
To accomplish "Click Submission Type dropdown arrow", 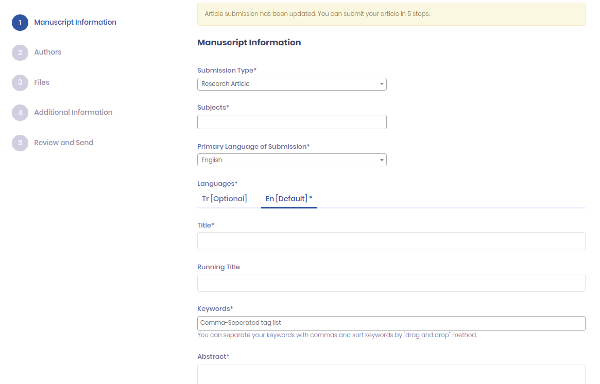I will coord(382,84).
